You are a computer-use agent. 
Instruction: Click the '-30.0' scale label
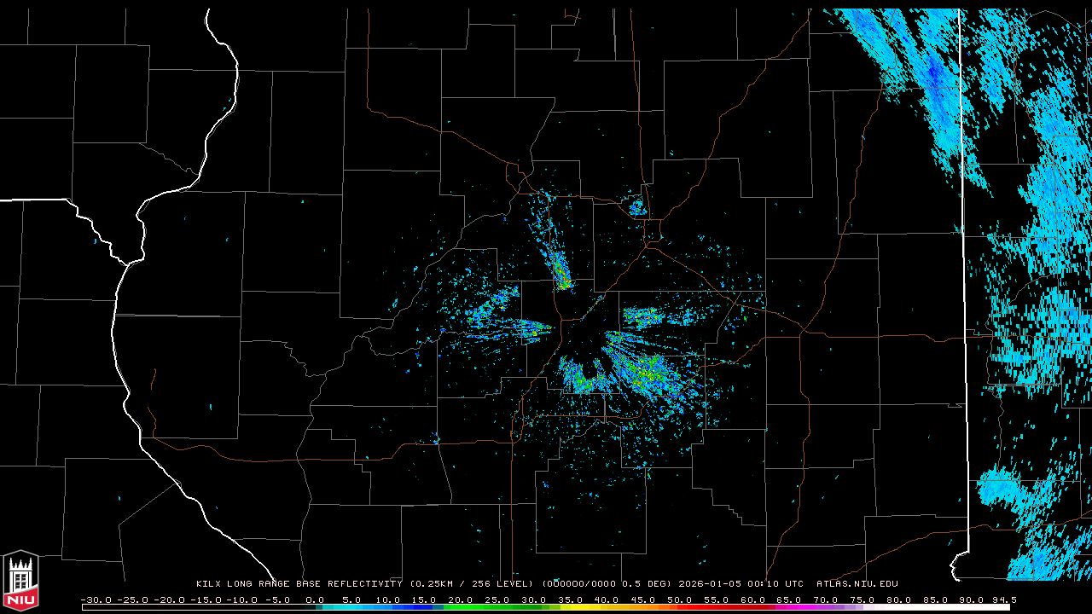(98, 600)
